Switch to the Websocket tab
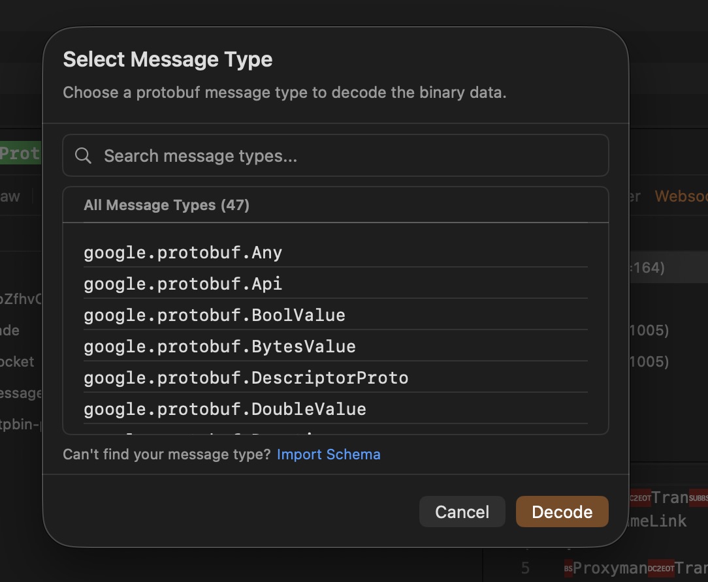708x582 pixels. point(683,196)
